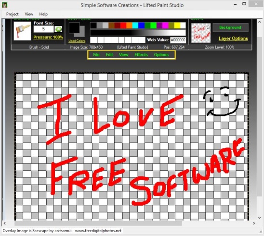Expand the green Options menu

pyautogui.click(x=161, y=55)
